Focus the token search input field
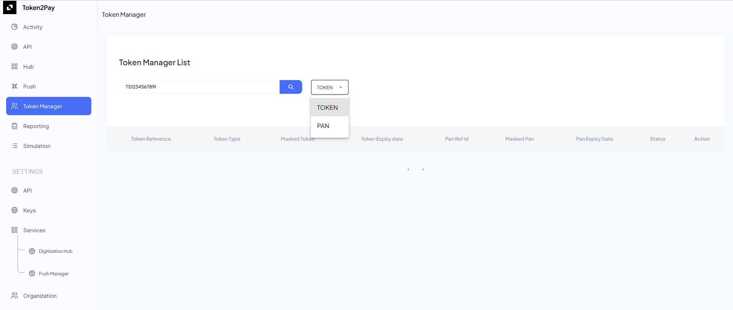The image size is (733, 310). pos(199,87)
